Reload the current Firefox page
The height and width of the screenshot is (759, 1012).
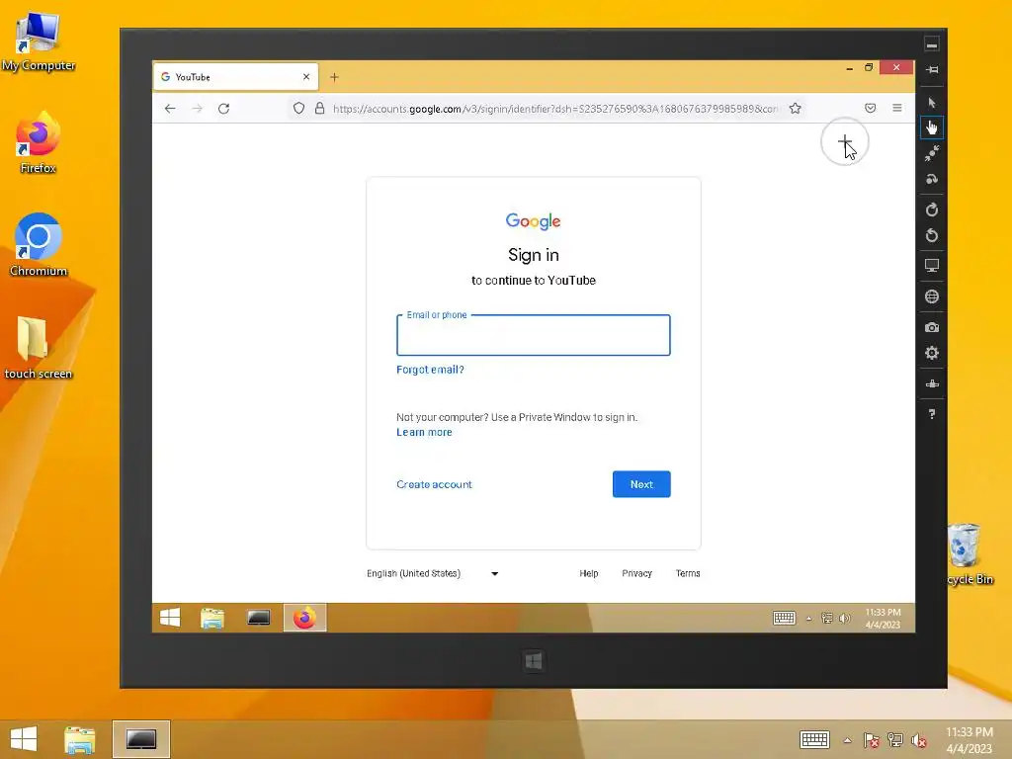[224, 109]
